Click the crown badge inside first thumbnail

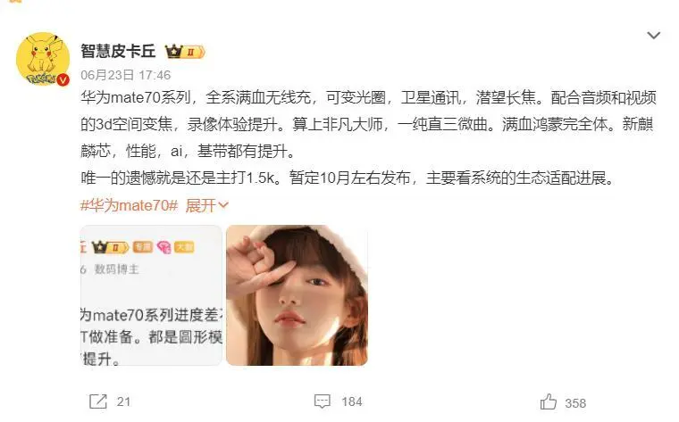[x=111, y=247]
